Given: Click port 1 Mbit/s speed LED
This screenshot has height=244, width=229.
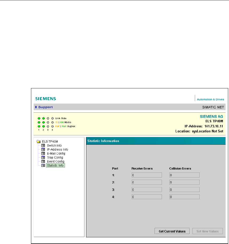Looking at the screenshot, I should point(39,122).
